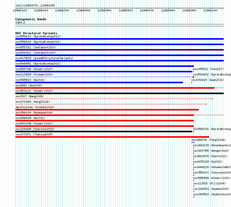The width and height of the screenshot is (231, 207).
Task: Click nsv3055002 (Fan2017) label
Action: (208, 69)
